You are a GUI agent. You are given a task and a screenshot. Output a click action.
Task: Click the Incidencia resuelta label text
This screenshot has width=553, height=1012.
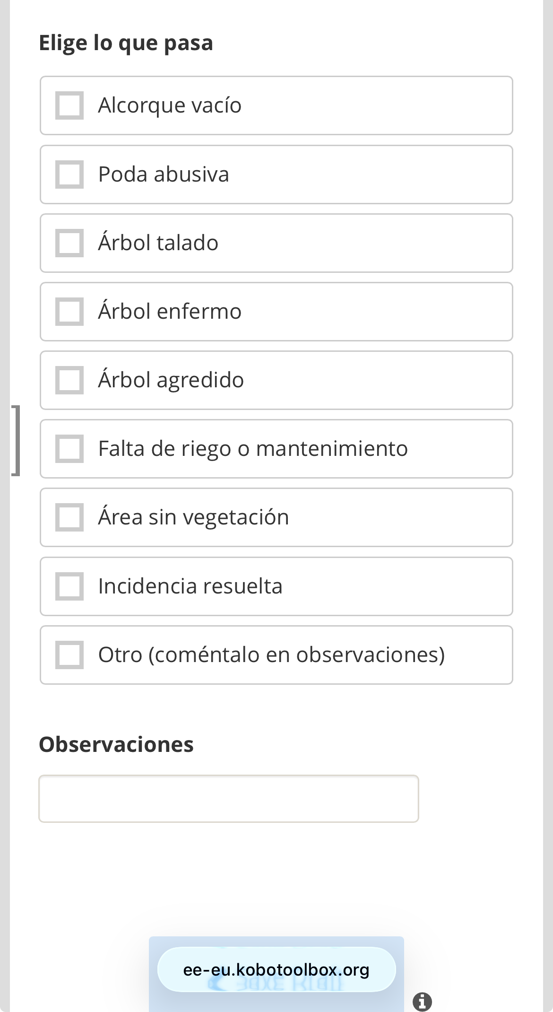190,586
